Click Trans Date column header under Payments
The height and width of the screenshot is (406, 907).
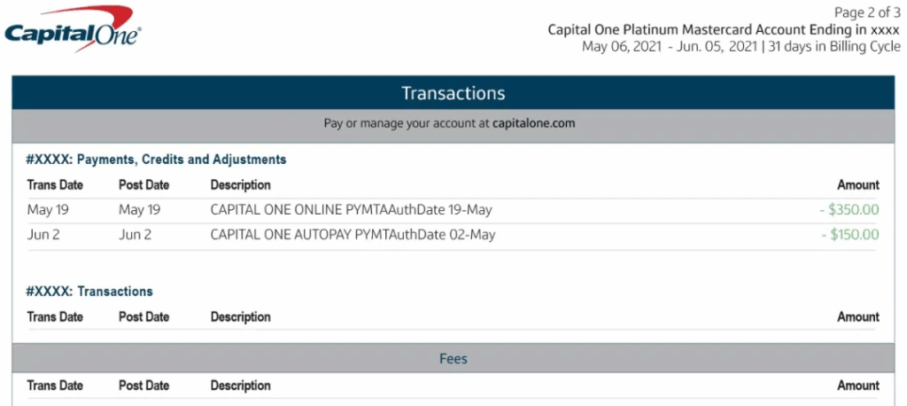click(55, 185)
